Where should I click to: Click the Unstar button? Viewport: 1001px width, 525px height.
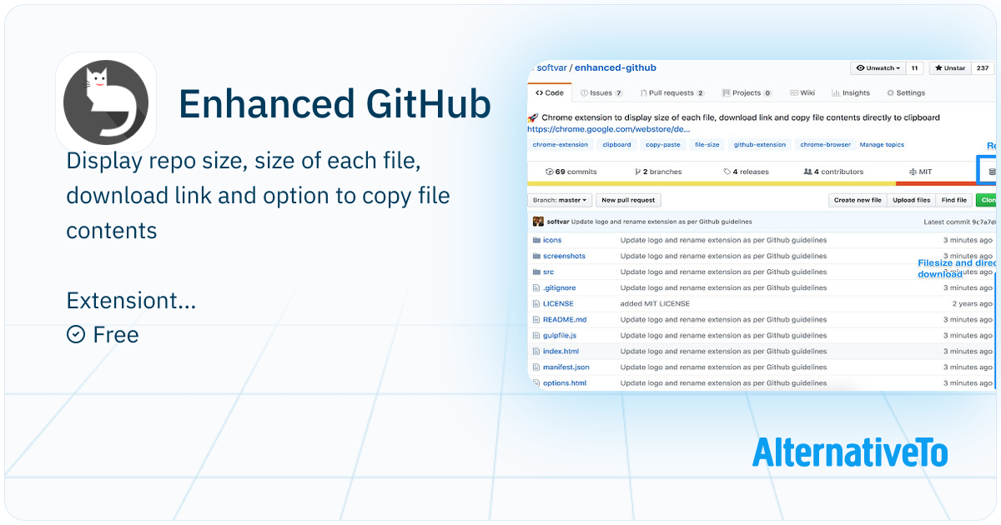[949, 68]
